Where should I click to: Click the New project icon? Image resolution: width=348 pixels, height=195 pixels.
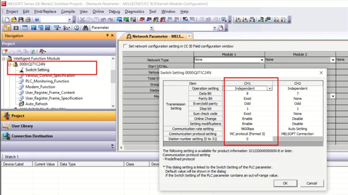pyautogui.click(x=7, y=20)
